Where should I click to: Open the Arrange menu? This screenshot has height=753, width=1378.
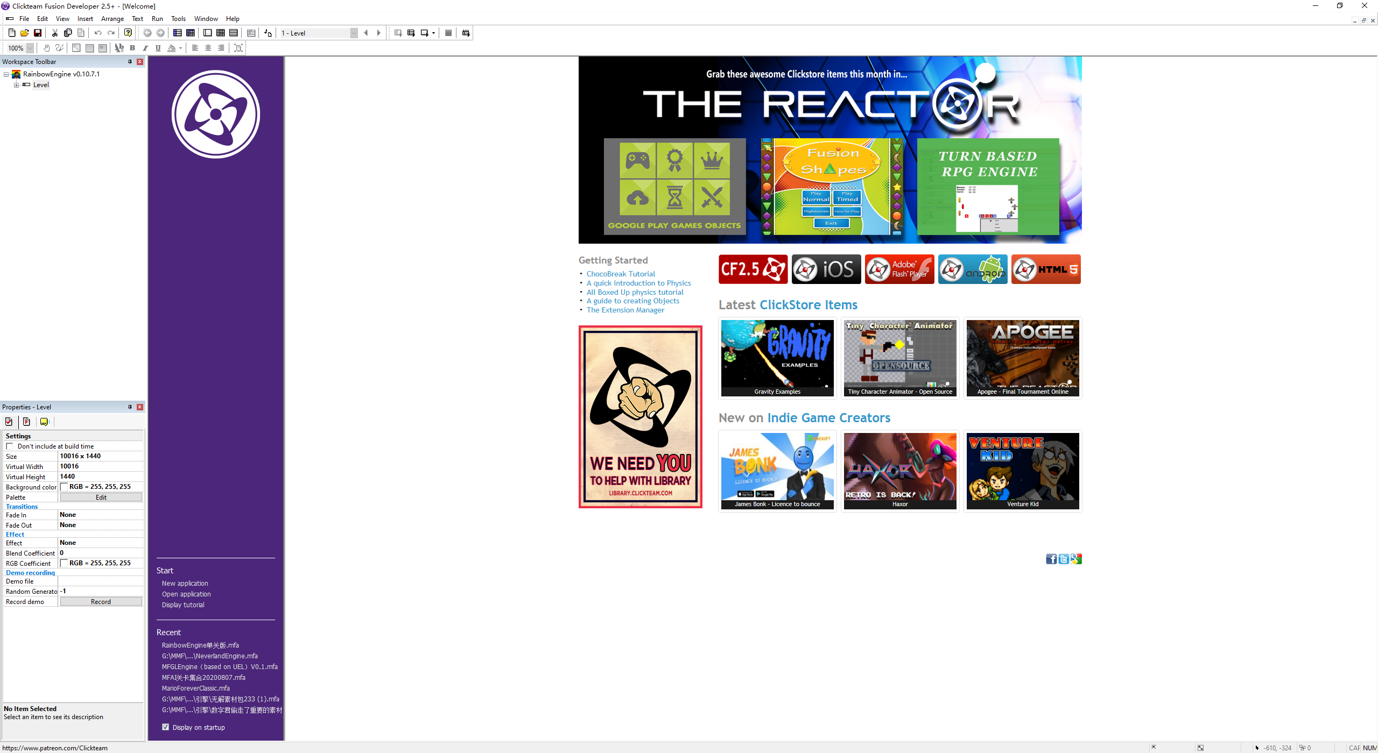(x=113, y=19)
